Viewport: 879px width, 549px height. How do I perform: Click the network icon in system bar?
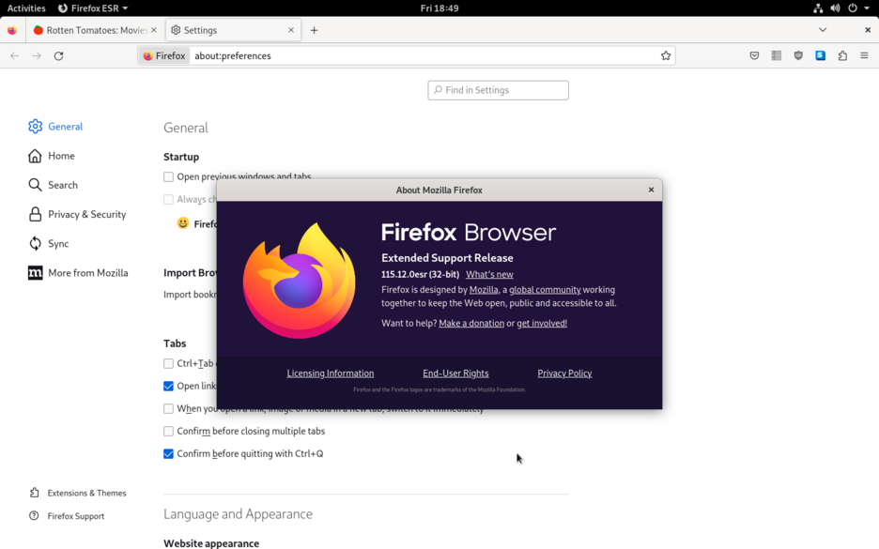tap(818, 8)
